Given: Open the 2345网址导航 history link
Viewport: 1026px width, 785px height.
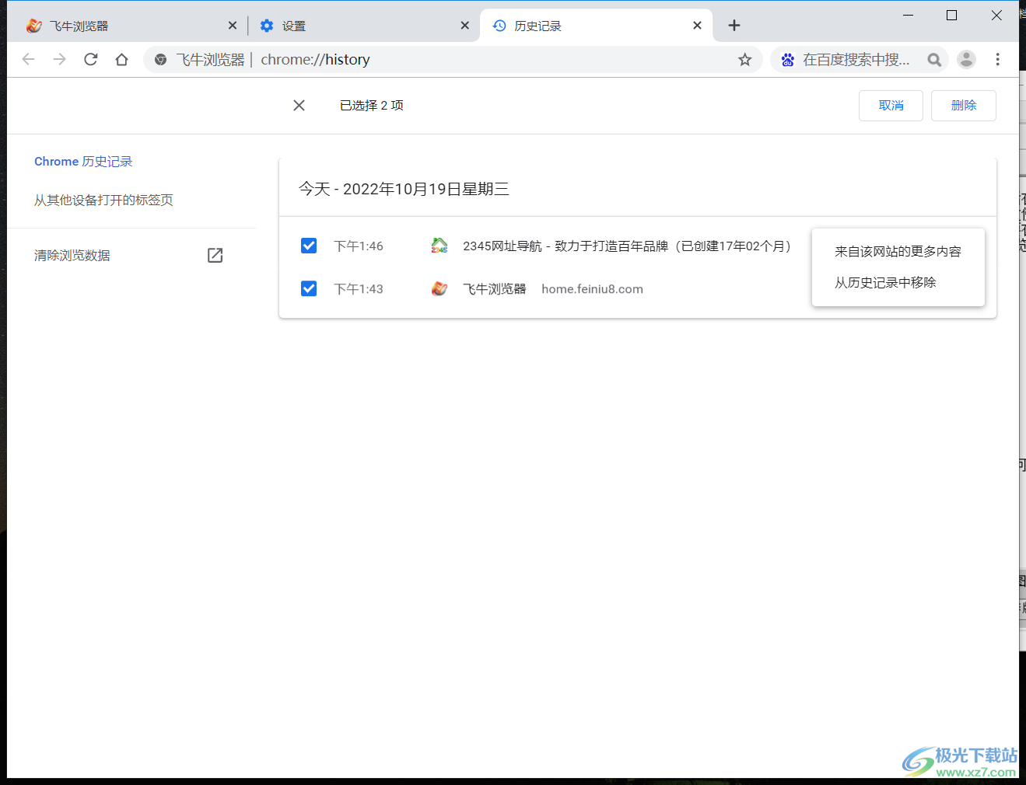Looking at the screenshot, I should 627,246.
